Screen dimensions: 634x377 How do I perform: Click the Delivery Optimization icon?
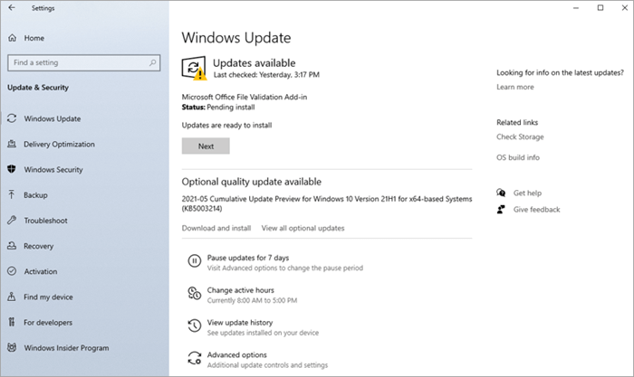[12, 144]
